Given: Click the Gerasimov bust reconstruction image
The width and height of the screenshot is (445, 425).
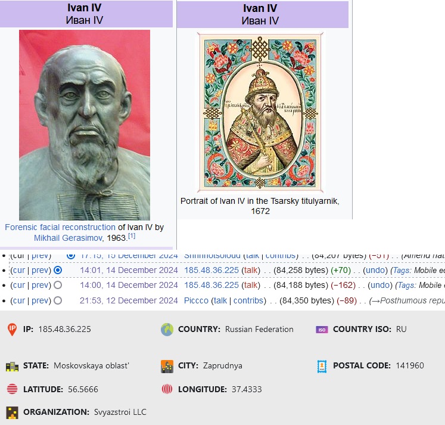Looking at the screenshot, I should click(x=85, y=125).
